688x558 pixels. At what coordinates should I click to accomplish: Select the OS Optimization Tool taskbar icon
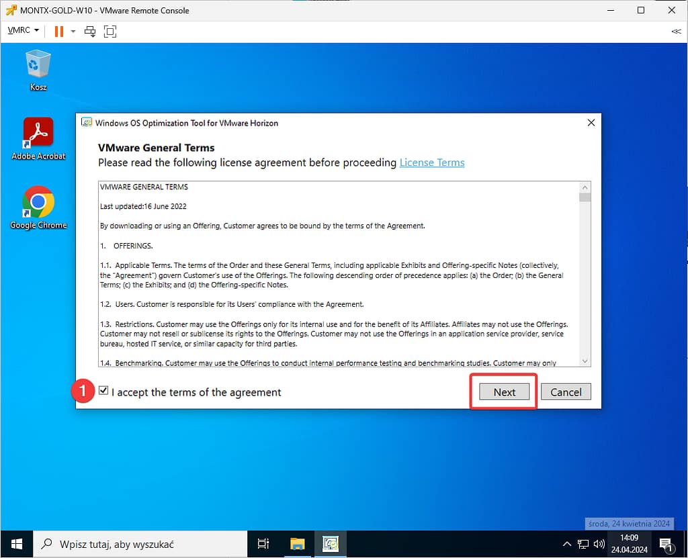click(330, 544)
